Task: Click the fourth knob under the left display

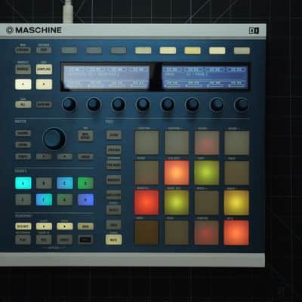Action: click(x=143, y=104)
